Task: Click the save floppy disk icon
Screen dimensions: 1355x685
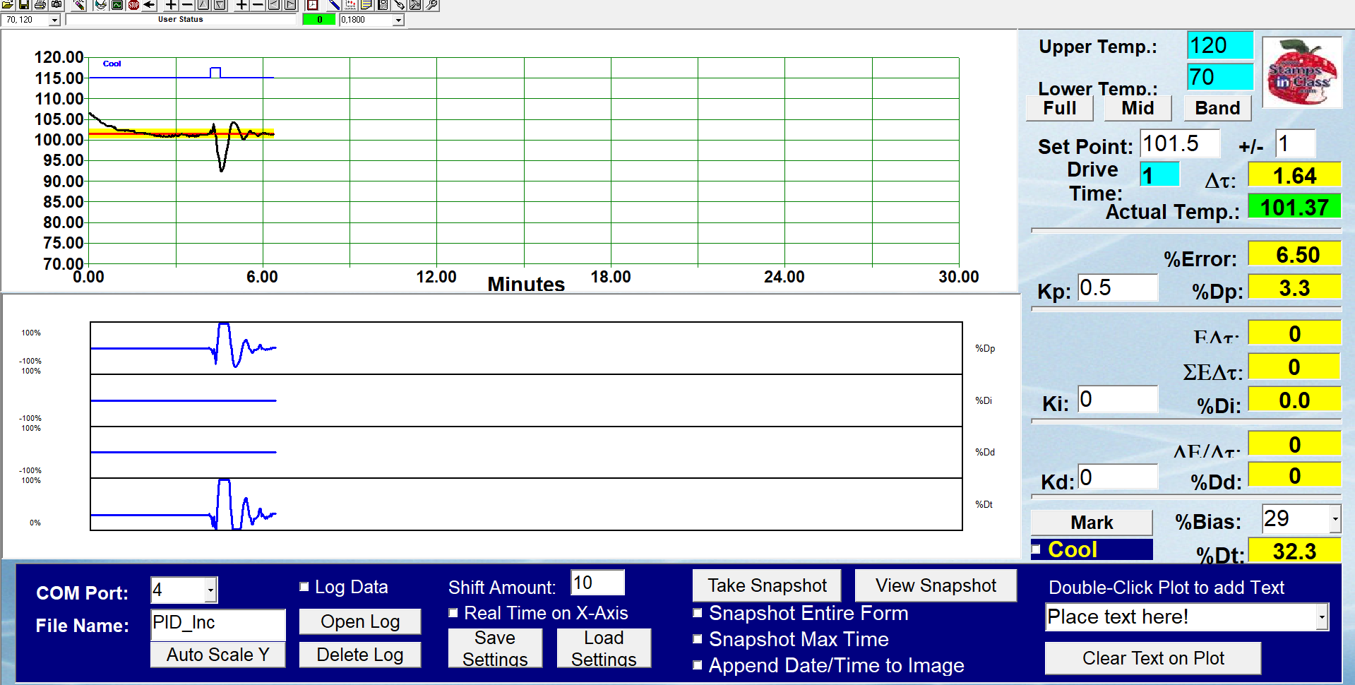Action: point(24,5)
